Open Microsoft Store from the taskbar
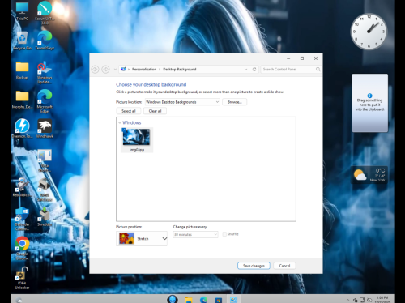The image size is (405, 303). pos(219,300)
